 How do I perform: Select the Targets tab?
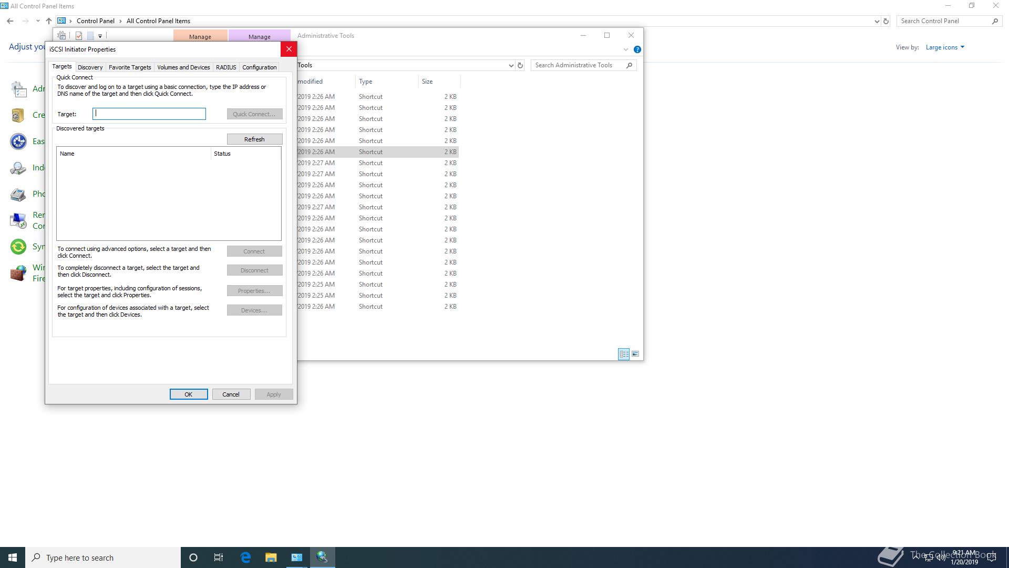coord(61,66)
